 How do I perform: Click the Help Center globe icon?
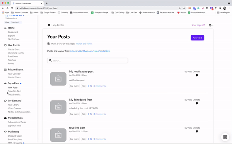click(x=49, y=25)
